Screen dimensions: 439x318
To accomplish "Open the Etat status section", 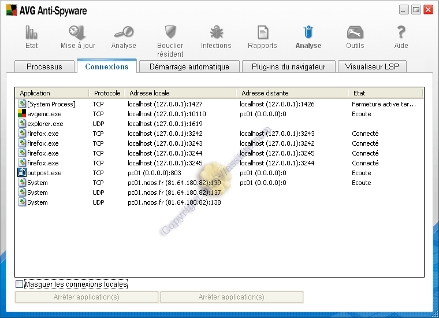I will (x=31, y=37).
